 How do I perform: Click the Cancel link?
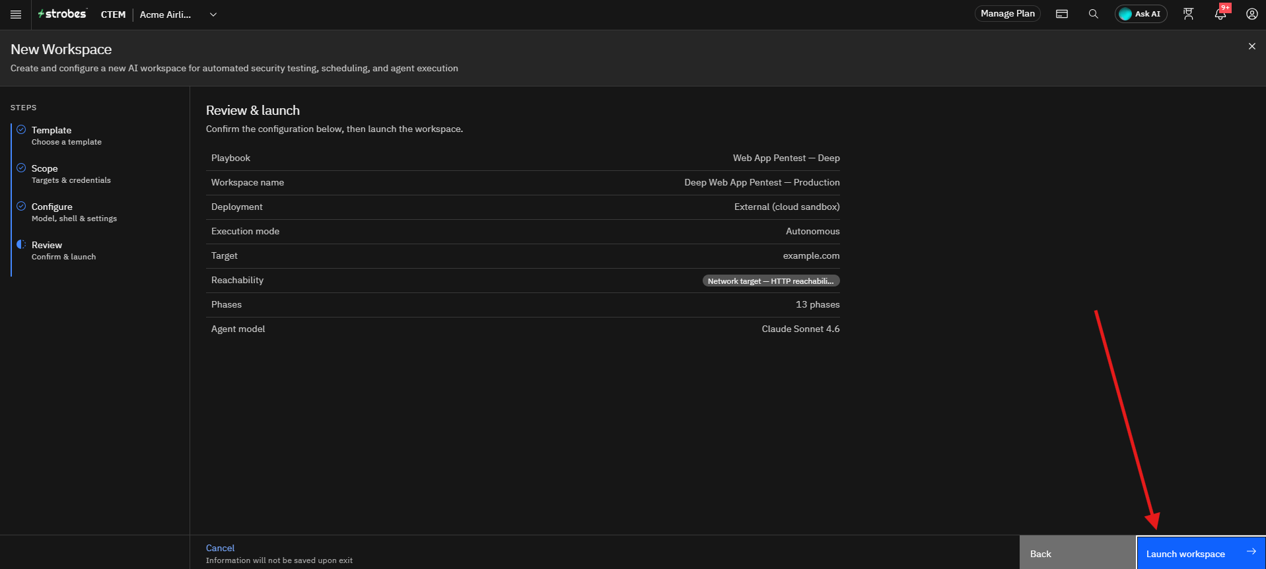(220, 548)
